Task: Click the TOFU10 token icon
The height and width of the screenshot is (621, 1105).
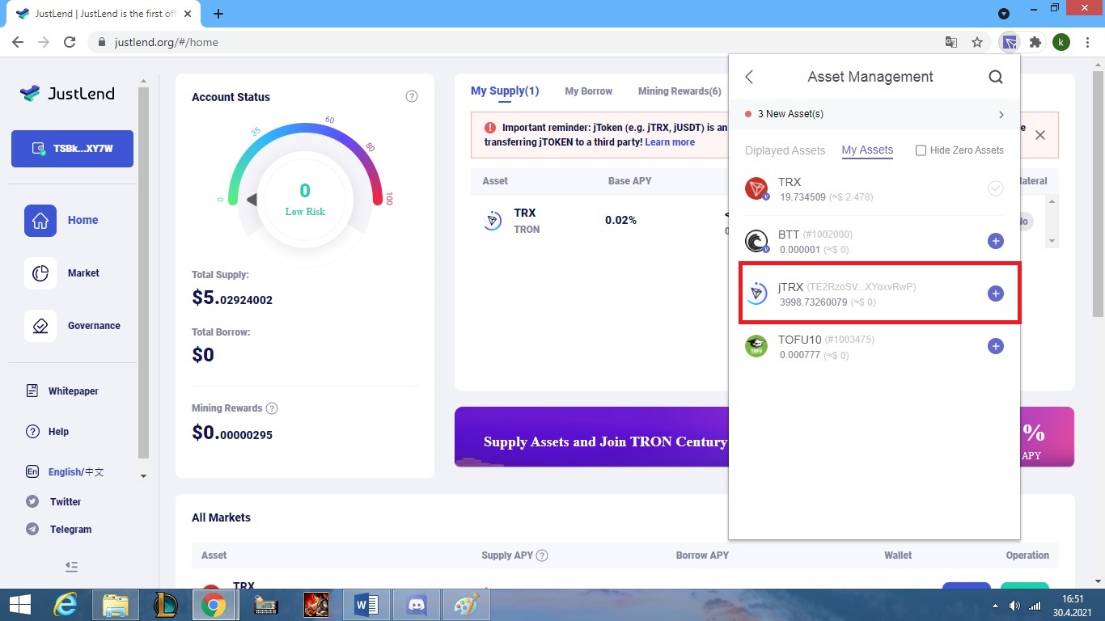Action: 756,346
